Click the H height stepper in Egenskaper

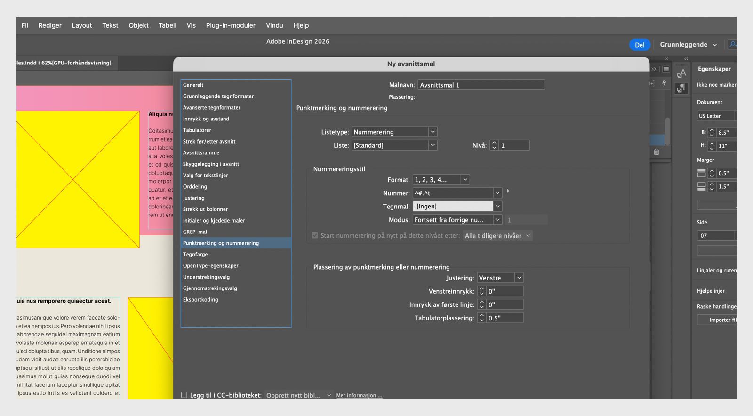[712, 146]
